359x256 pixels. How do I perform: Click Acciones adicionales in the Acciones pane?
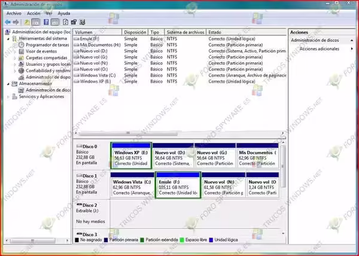[x=319, y=48]
